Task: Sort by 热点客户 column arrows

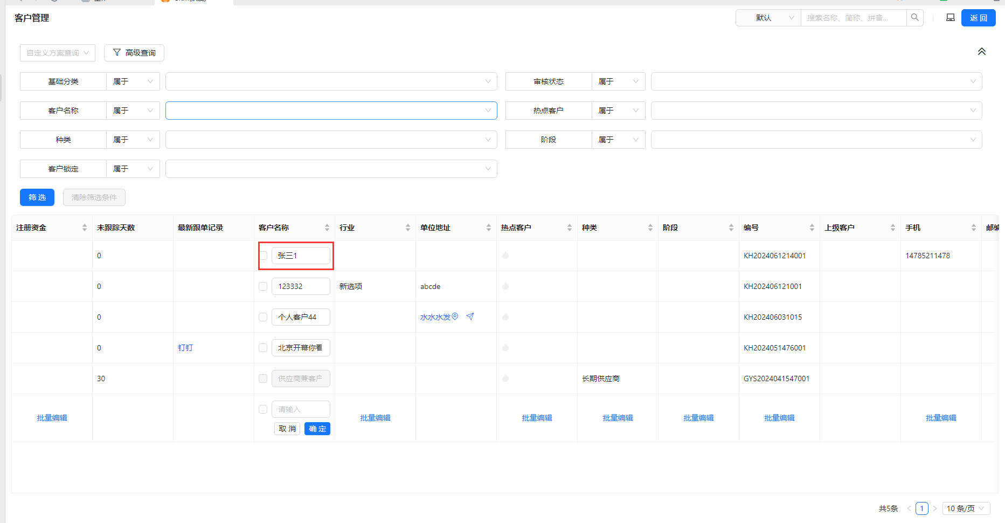Action: [x=570, y=228]
